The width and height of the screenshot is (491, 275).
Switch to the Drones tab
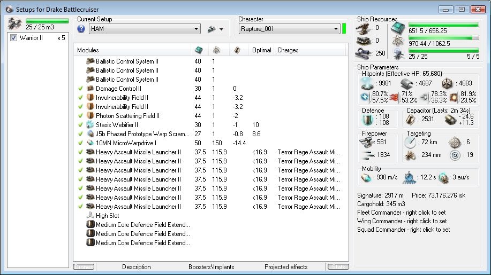click(84, 267)
